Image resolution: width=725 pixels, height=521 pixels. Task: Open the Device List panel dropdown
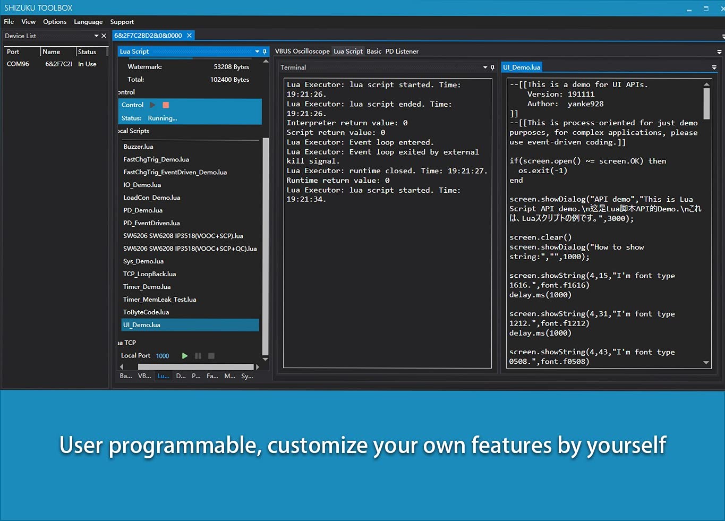(x=96, y=36)
